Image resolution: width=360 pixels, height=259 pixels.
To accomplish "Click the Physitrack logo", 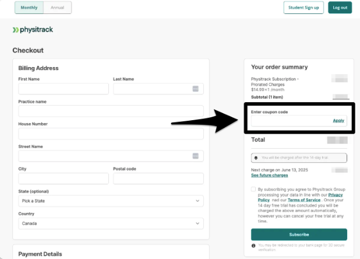I will [x=33, y=29].
